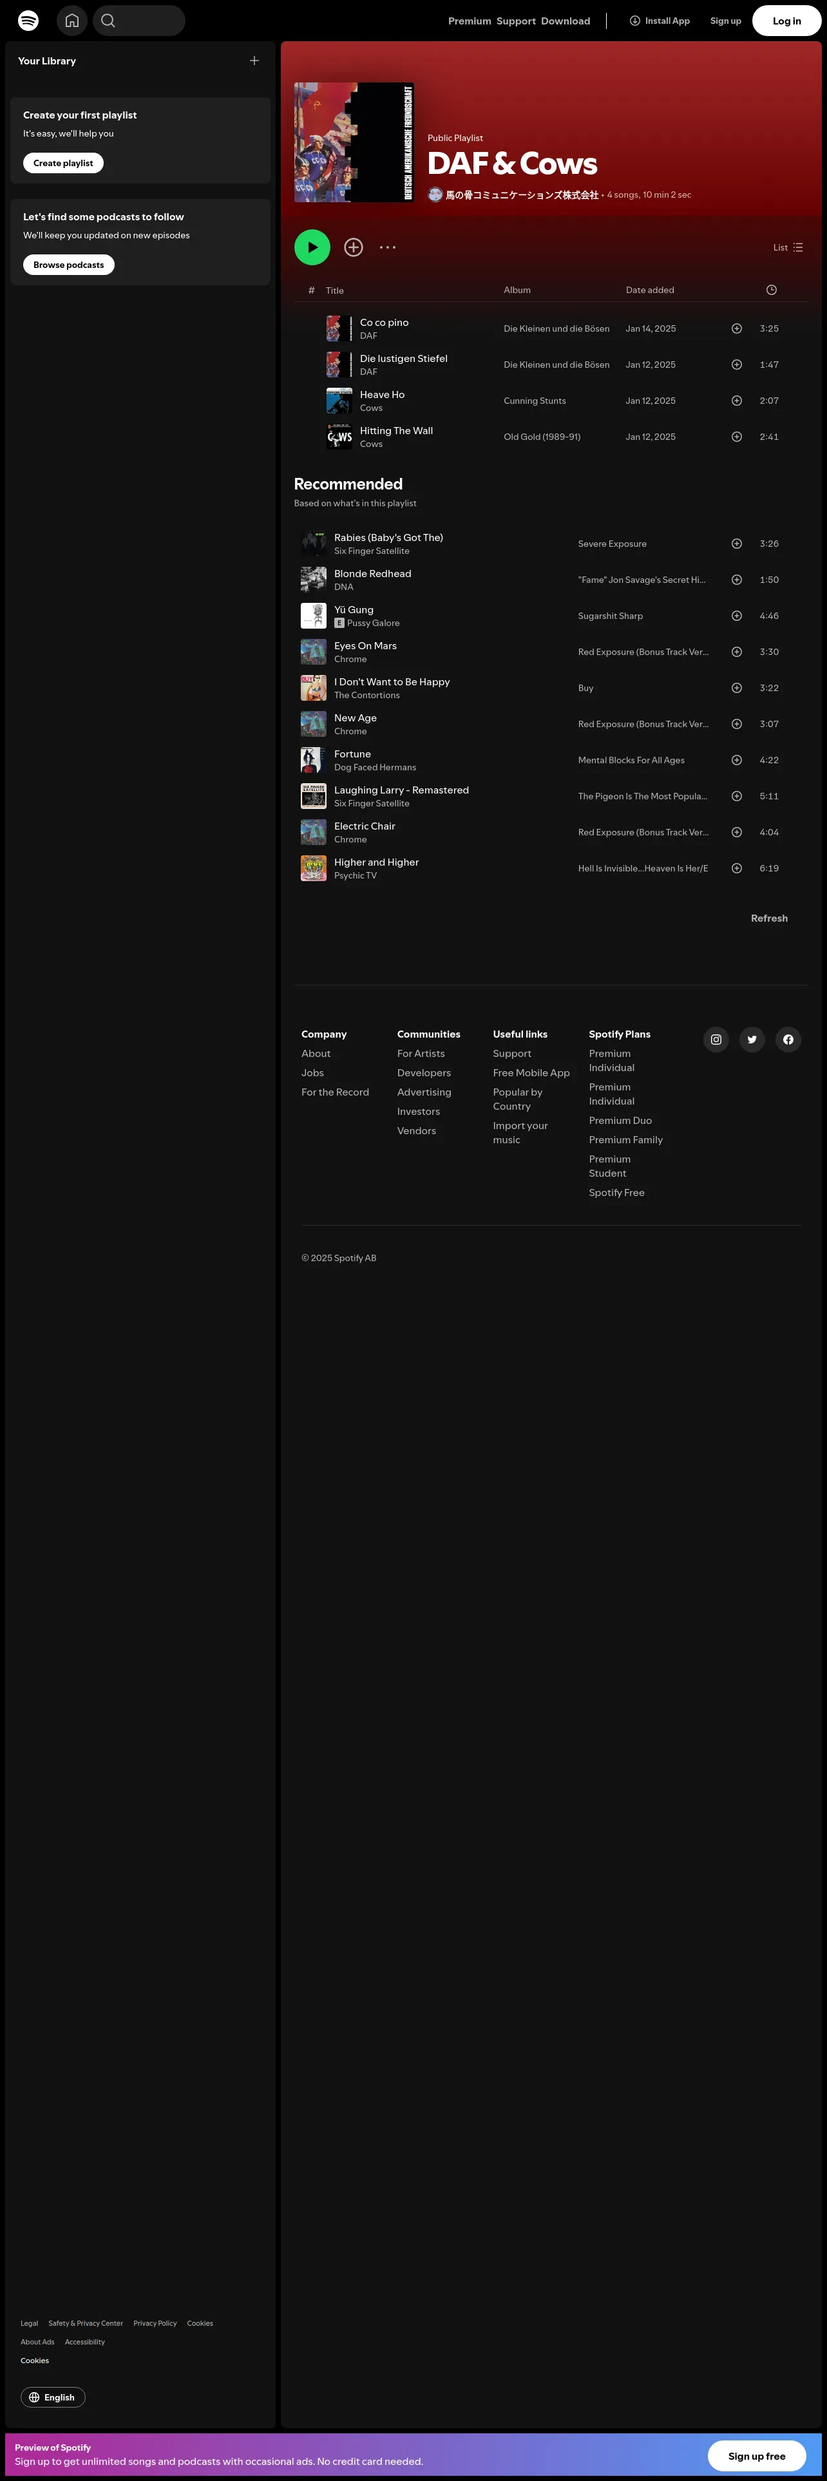The image size is (827, 2481).
Task: Open Accessibility link in sidebar
Action: tap(85, 2341)
